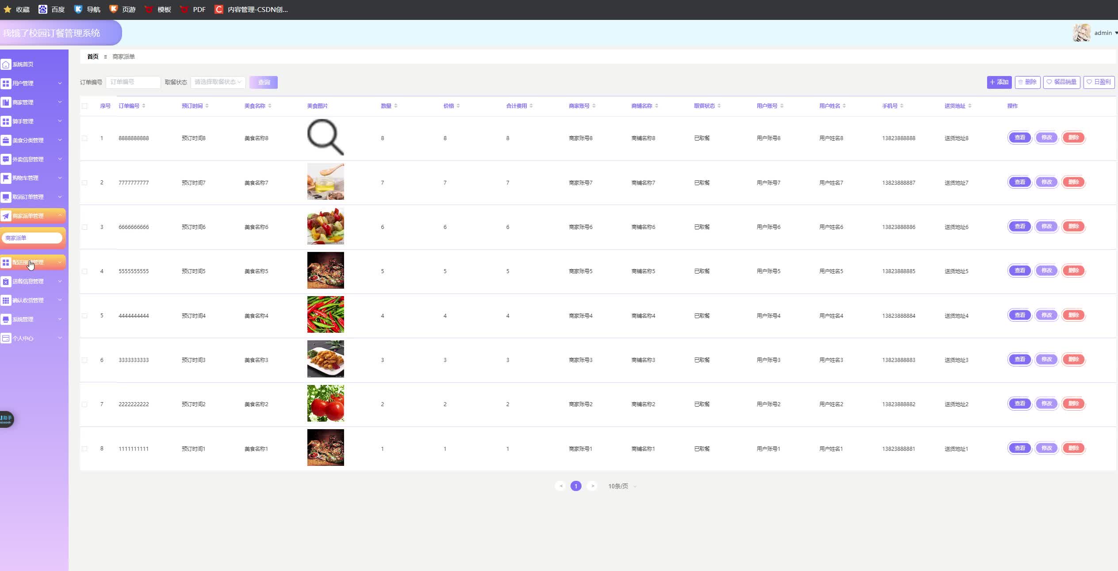1118x571 pixels.
Task: Open the 10条/页 page size dropdown
Action: (x=622, y=486)
